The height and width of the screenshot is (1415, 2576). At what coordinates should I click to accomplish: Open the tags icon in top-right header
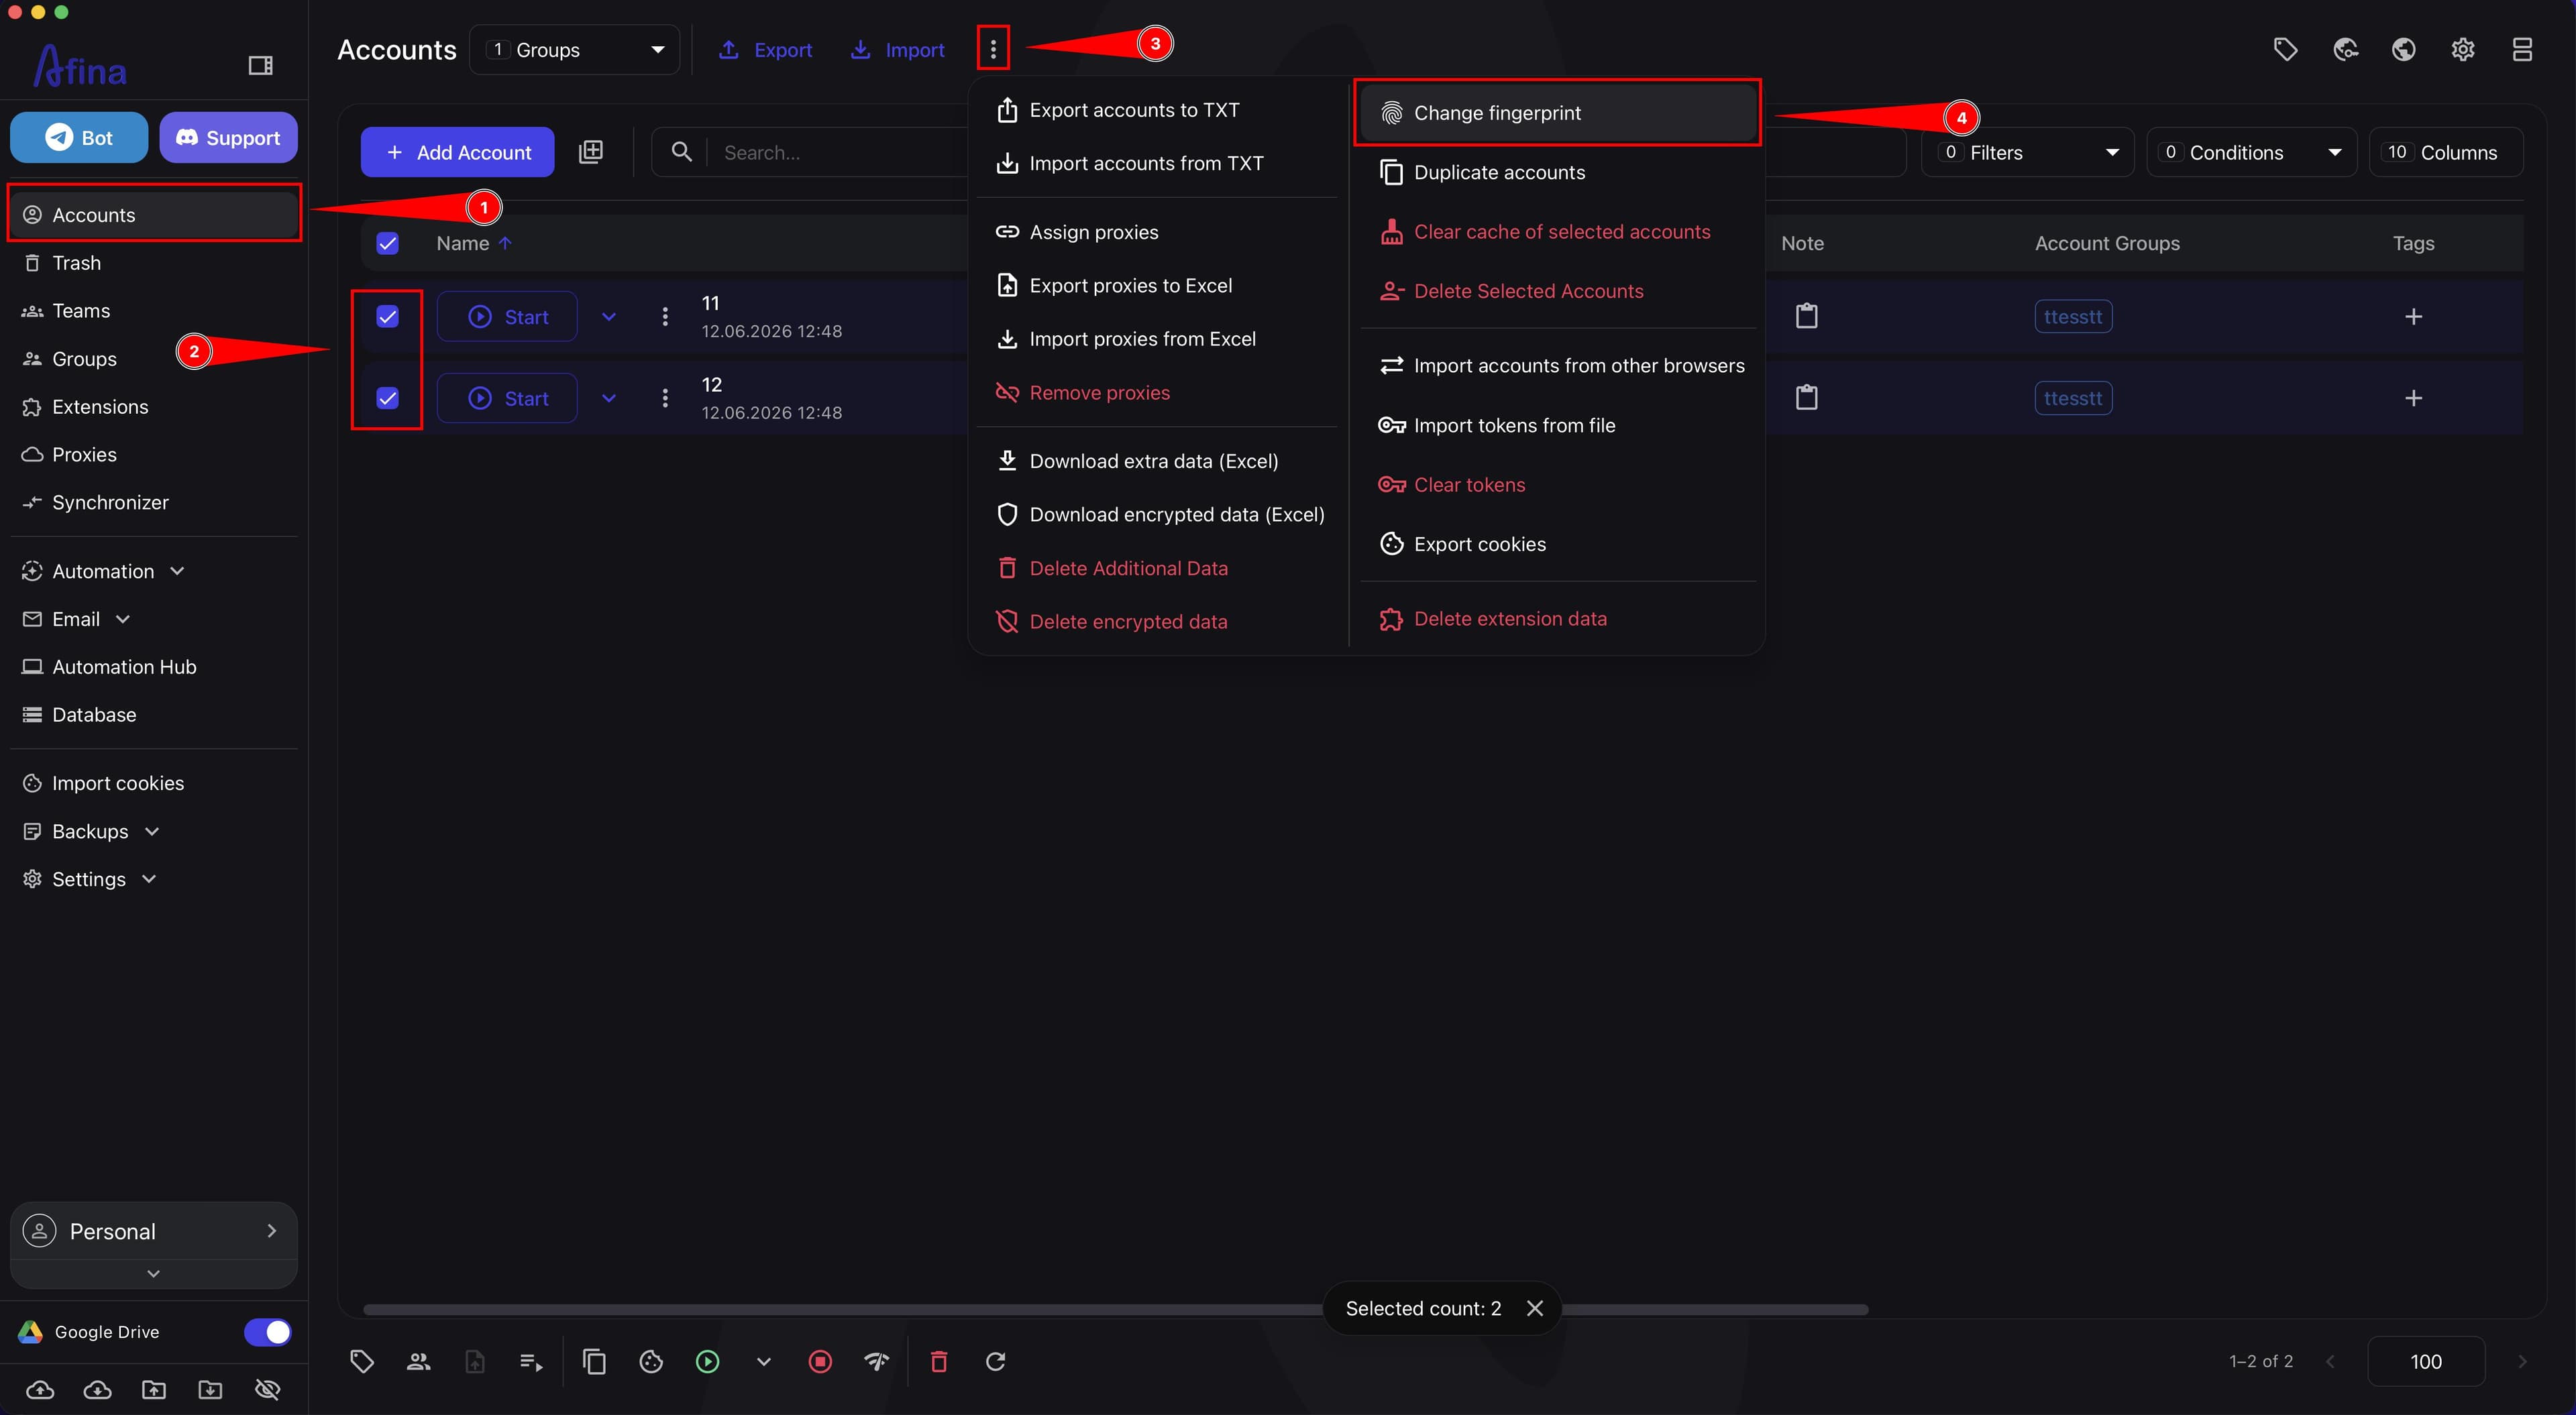(2285, 49)
